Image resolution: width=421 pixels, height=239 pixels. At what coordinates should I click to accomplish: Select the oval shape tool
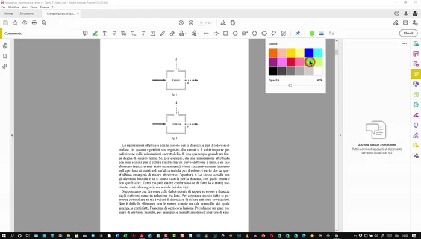coord(235,33)
